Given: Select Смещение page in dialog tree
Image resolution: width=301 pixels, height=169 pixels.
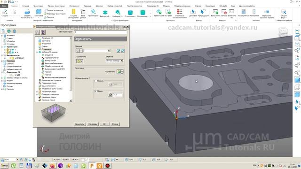Looking at the screenshot, I should tap(48, 55).
